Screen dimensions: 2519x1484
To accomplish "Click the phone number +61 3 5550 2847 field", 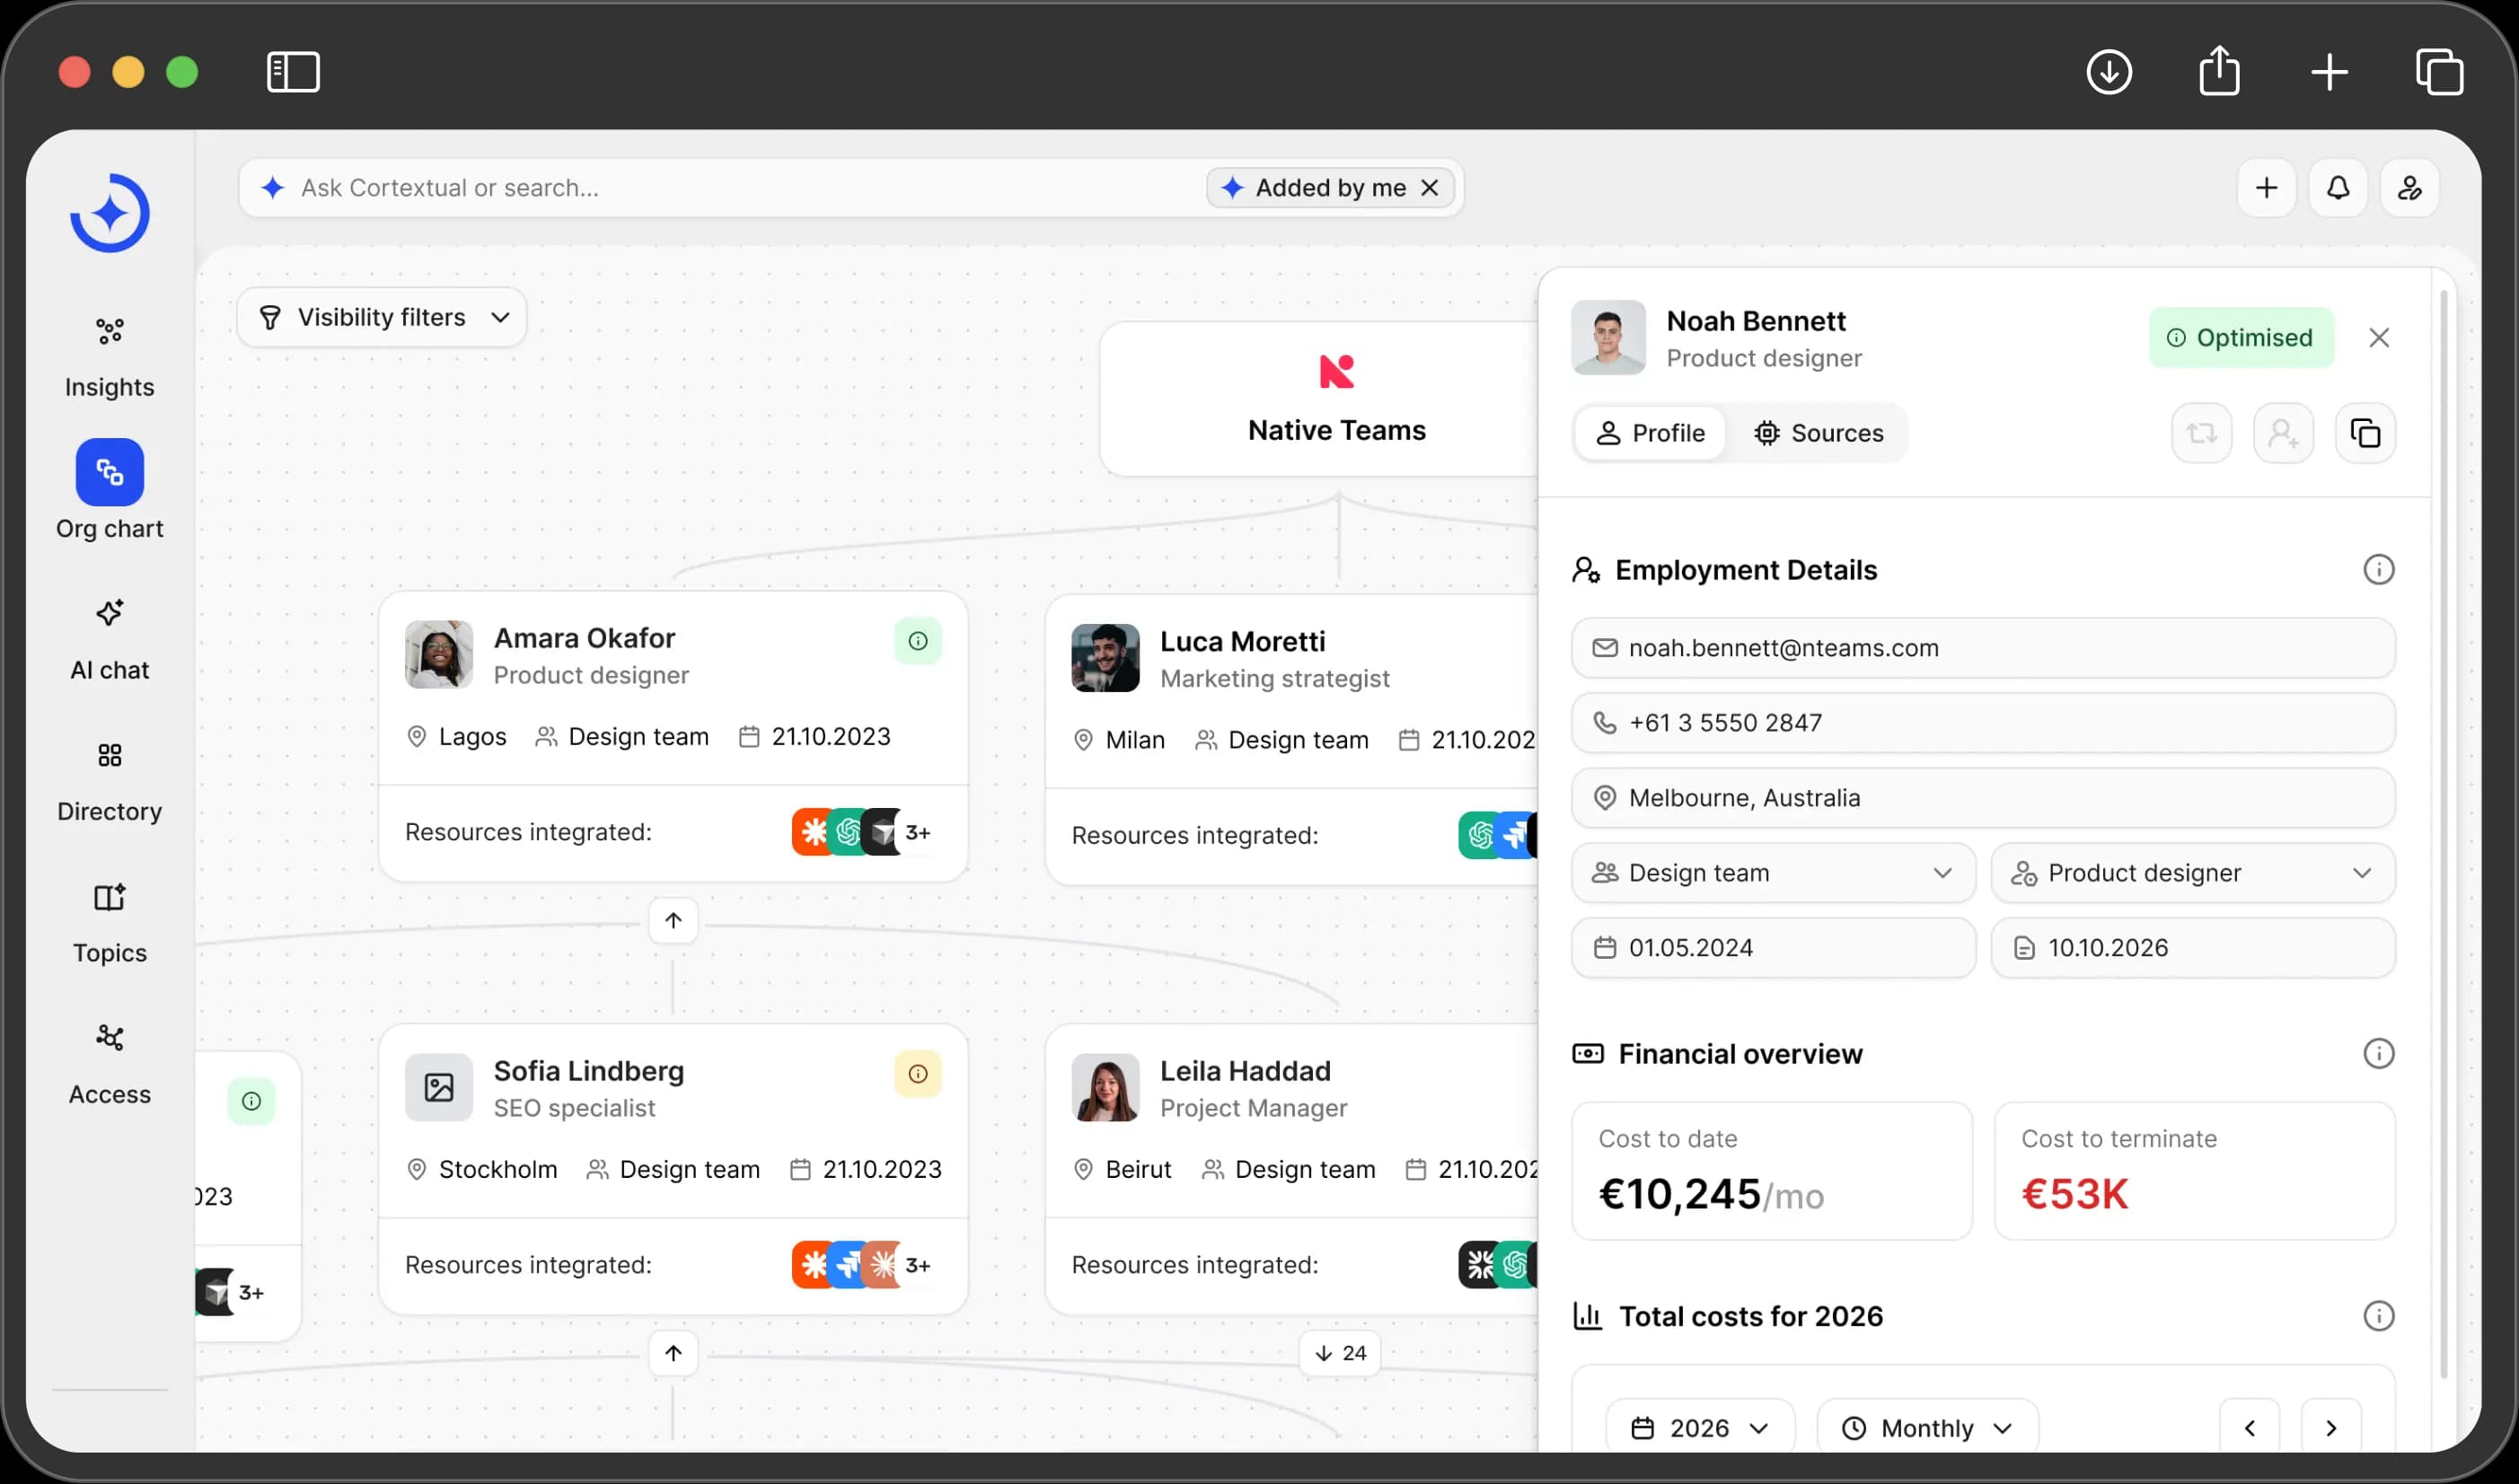I will [x=1982, y=723].
